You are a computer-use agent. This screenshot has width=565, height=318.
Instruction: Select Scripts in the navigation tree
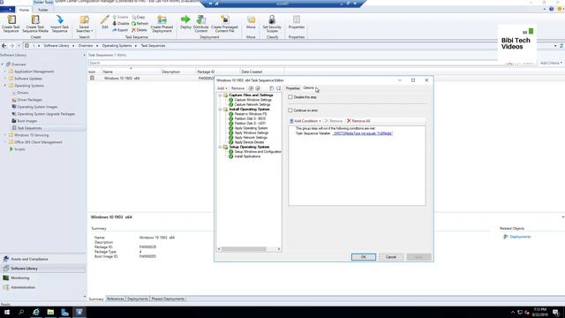pyautogui.click(x=19, y=149)
